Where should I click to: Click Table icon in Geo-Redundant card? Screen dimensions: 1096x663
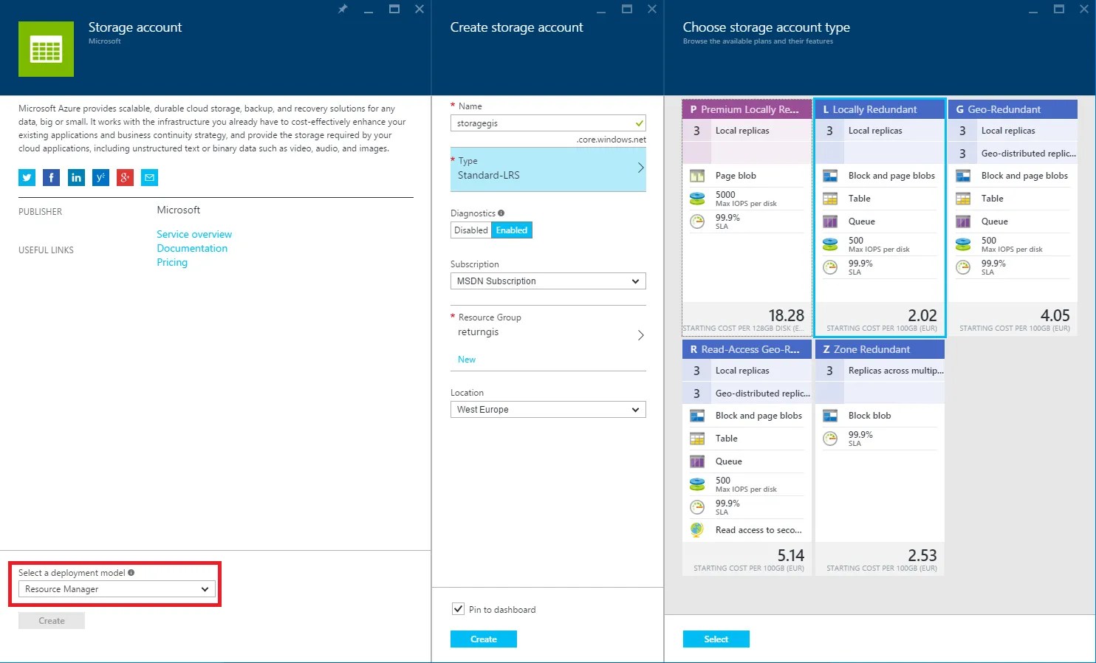click(x=963, y=199)
